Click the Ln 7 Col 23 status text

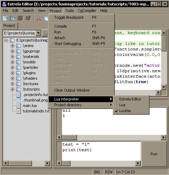point(125,172)
